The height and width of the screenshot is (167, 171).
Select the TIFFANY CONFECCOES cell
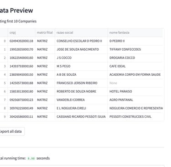click(135, 49)
